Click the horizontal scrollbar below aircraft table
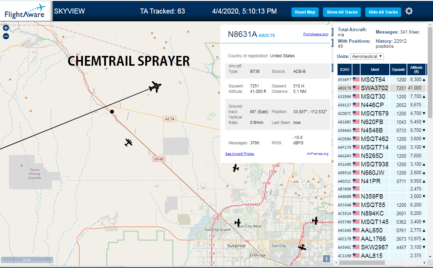This screenshot has height=268, width=433. tap(362, 263)
